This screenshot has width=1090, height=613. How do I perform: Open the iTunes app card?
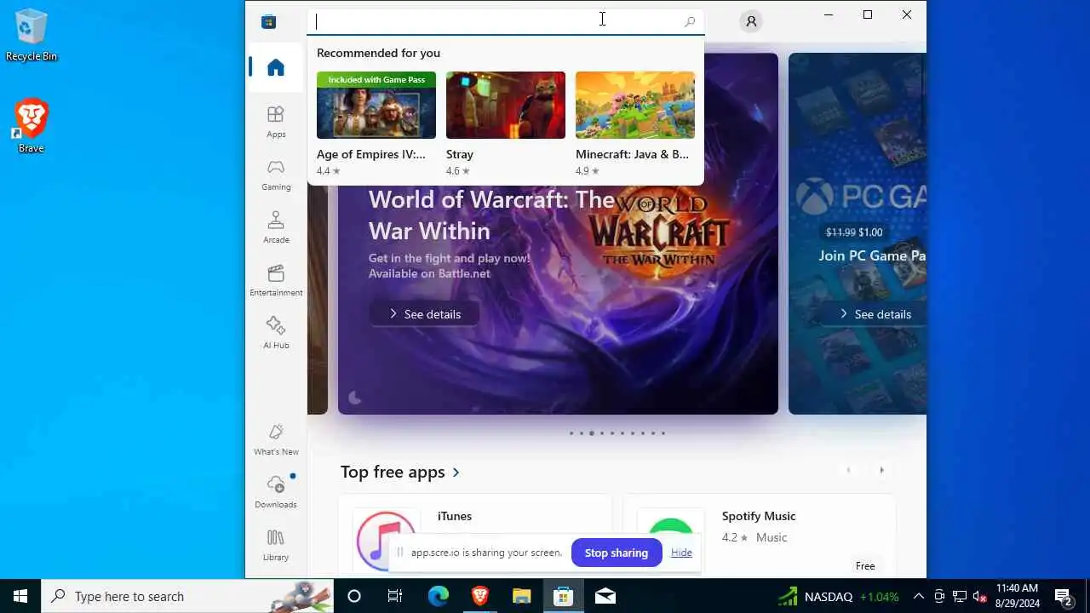click(x=475, y=535)
